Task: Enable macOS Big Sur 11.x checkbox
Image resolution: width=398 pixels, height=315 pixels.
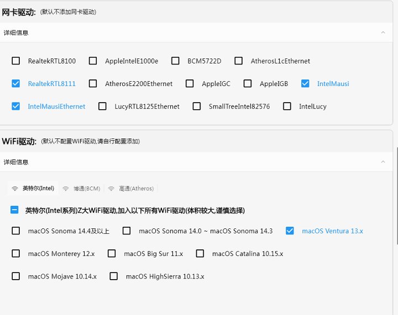Action: coord(112,254)
